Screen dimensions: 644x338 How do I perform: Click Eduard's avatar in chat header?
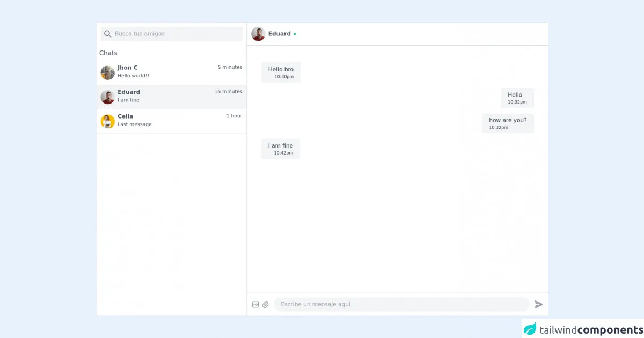pyautogui.click(x=258, y=34)
